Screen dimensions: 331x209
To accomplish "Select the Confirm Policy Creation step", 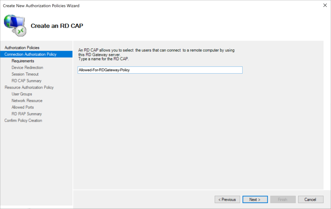I will (23, 120).
